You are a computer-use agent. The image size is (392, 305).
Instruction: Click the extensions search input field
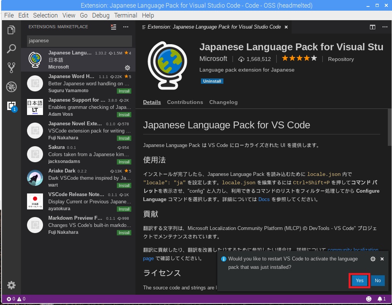click(79, 41)
